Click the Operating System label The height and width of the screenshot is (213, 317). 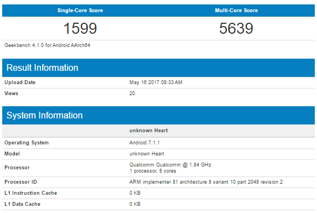[x=27, y=143]
